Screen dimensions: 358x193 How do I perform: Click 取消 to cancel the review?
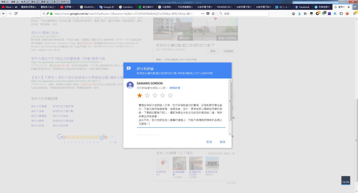pyautogui.click(x=209, y=142)
